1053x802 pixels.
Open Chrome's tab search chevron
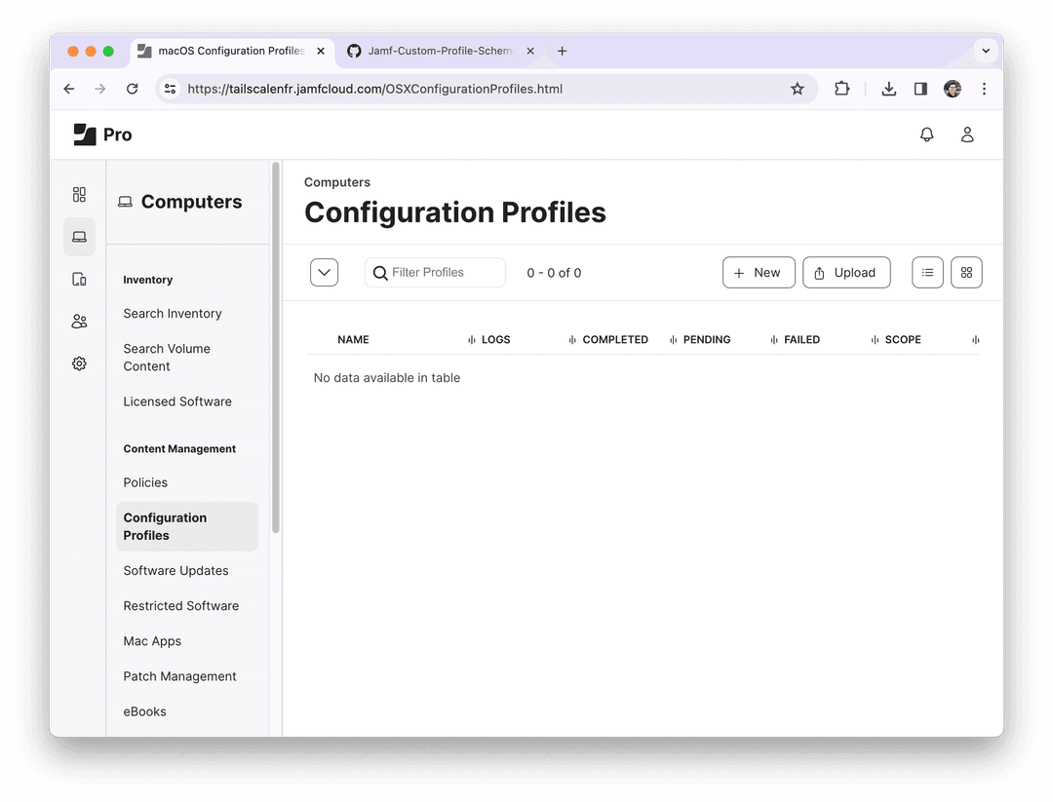[985, 51]
